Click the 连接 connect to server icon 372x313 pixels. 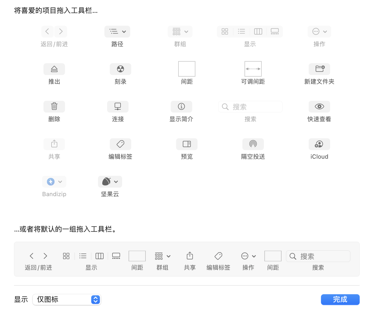click(x=118, y=107)
